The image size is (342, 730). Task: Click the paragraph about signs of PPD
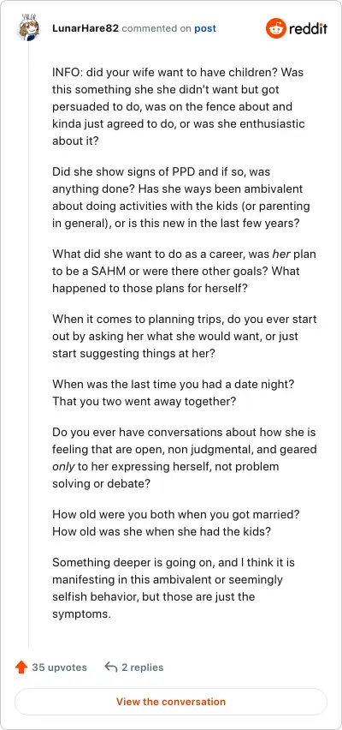click(x=181, y=197)
